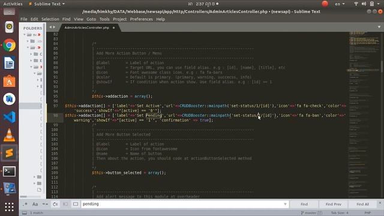Click button_selected in line 109
The height and width of the screenshot is (216, 384).
click(x=125, y=173)
